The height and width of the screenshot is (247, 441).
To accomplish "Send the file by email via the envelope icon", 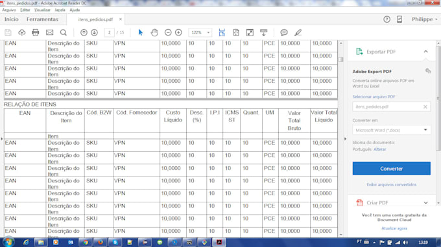I will tap(49, 32).
